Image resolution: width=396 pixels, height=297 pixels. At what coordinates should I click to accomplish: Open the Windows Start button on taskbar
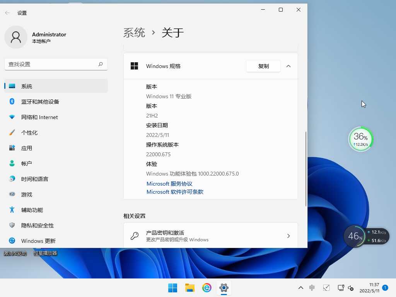click(x=173, y=288)
